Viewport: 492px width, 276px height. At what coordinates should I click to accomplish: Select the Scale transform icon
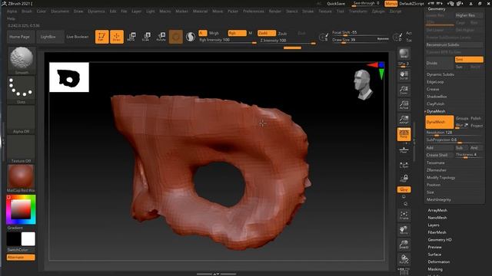146,37
